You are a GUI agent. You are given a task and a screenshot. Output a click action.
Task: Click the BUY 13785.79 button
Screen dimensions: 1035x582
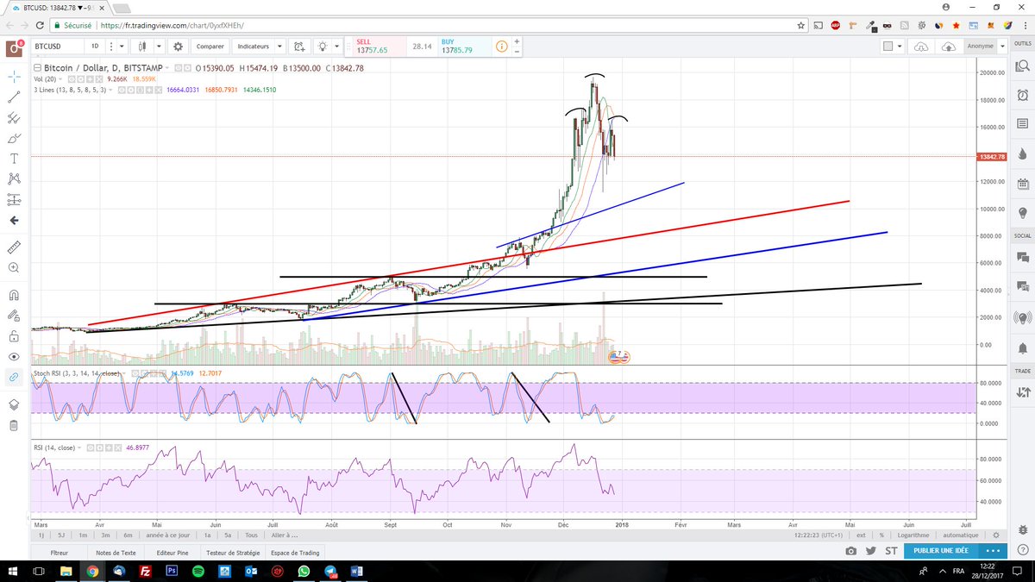click(x=462, y=47)
